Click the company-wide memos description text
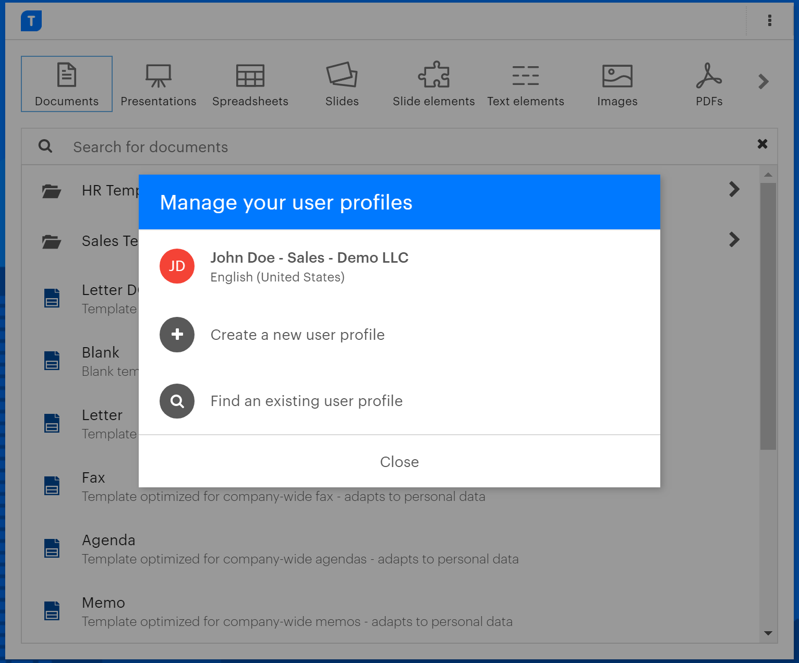The image size is (799, 663). [x=297, y=622]
